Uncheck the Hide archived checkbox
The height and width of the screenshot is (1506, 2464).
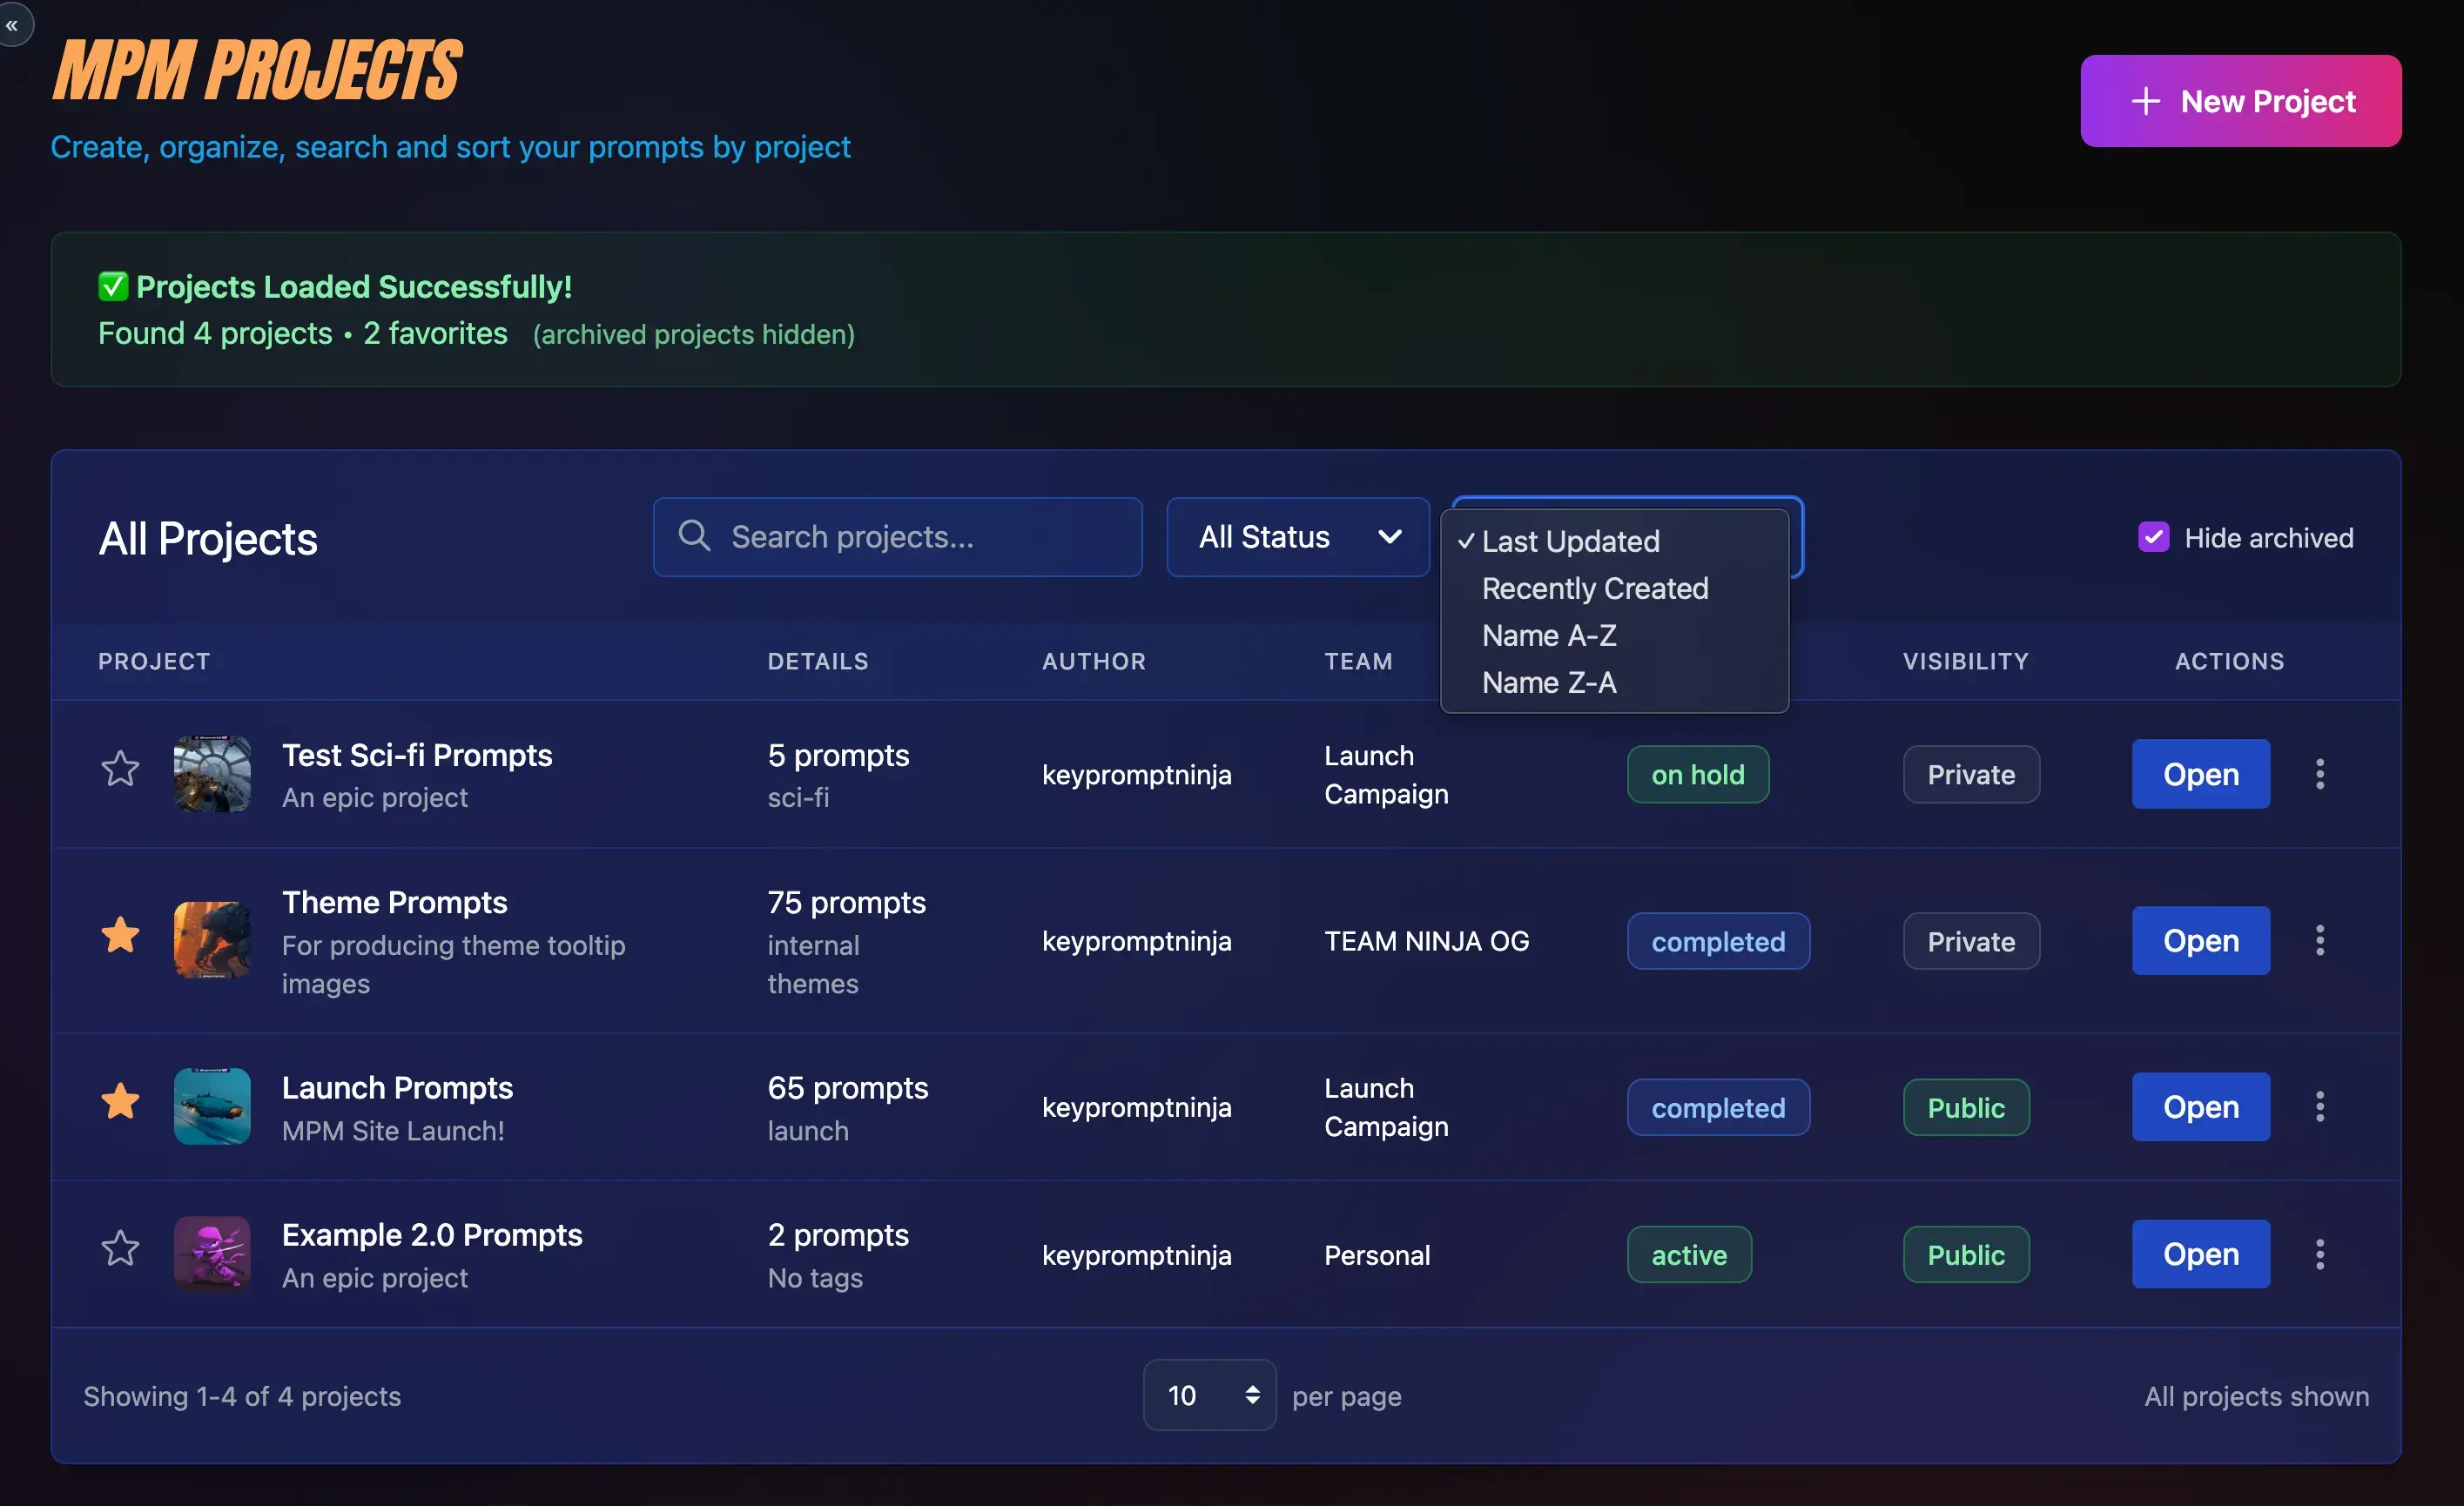[x=2153, y=537]
